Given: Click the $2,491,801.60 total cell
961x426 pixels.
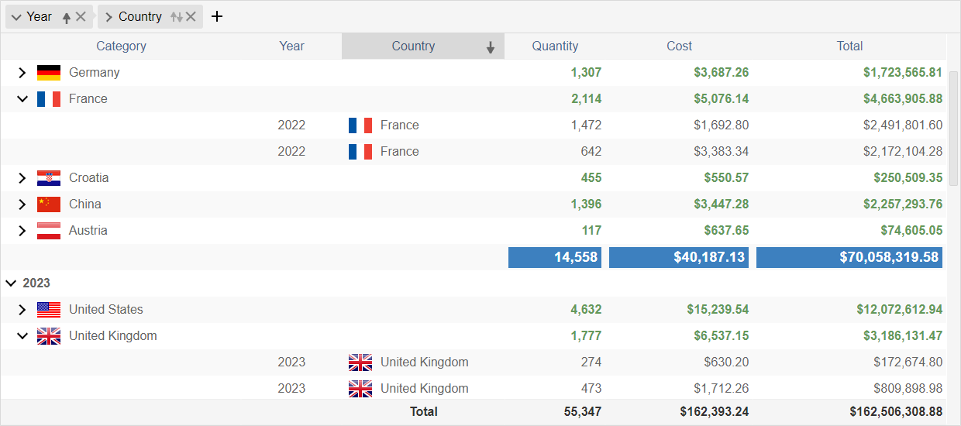Looking at the screenshot, I should [903, 125].
